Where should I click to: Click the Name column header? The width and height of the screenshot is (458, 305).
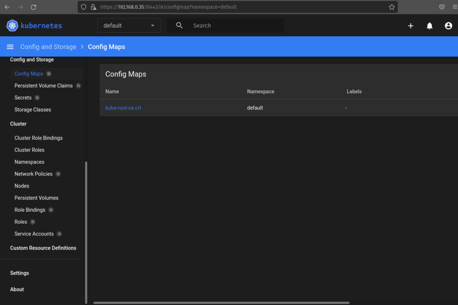pos(112,92)
